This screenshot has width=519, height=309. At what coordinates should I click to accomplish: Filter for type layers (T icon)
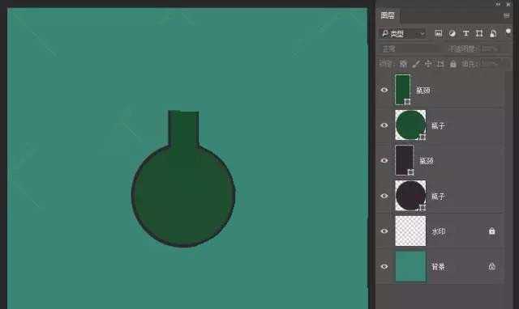(x=465, y=33)
